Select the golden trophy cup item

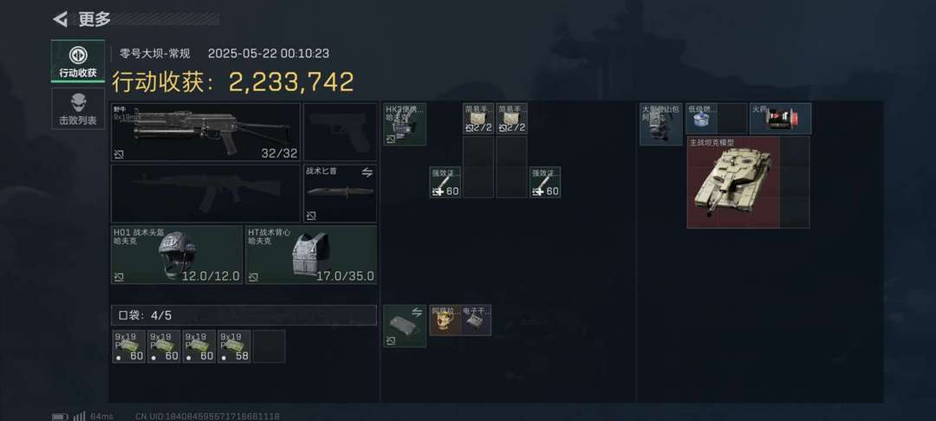(x=445, y=321)
